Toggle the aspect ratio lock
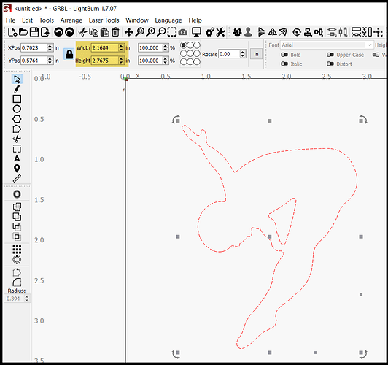This screenshot has height=365, width=388. [69, 54]
